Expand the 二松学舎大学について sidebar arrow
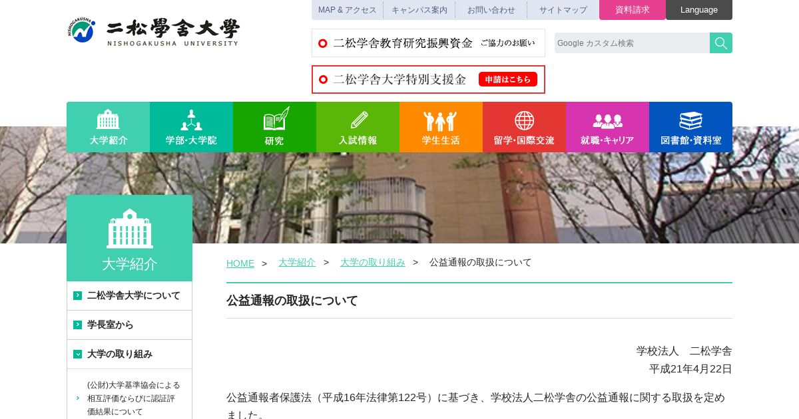This screenshot has height=419, width=799. [x=78, y=295]
